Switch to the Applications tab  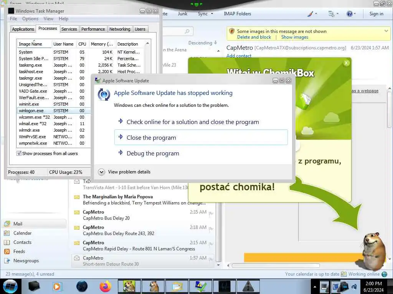pyautogui.click(x=23, y=29)
